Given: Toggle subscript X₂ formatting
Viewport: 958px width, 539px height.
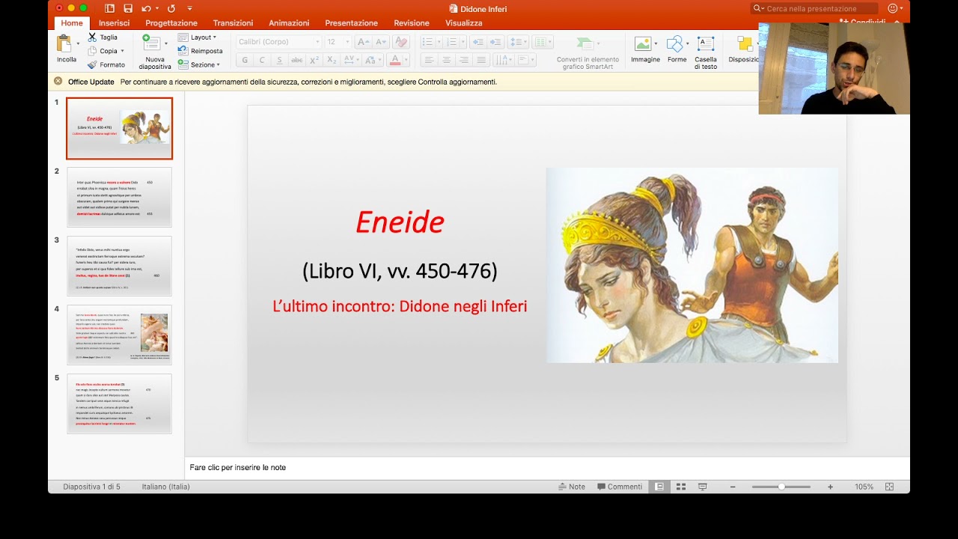Looking at the screenshot, I should click(x=332, y=60).
